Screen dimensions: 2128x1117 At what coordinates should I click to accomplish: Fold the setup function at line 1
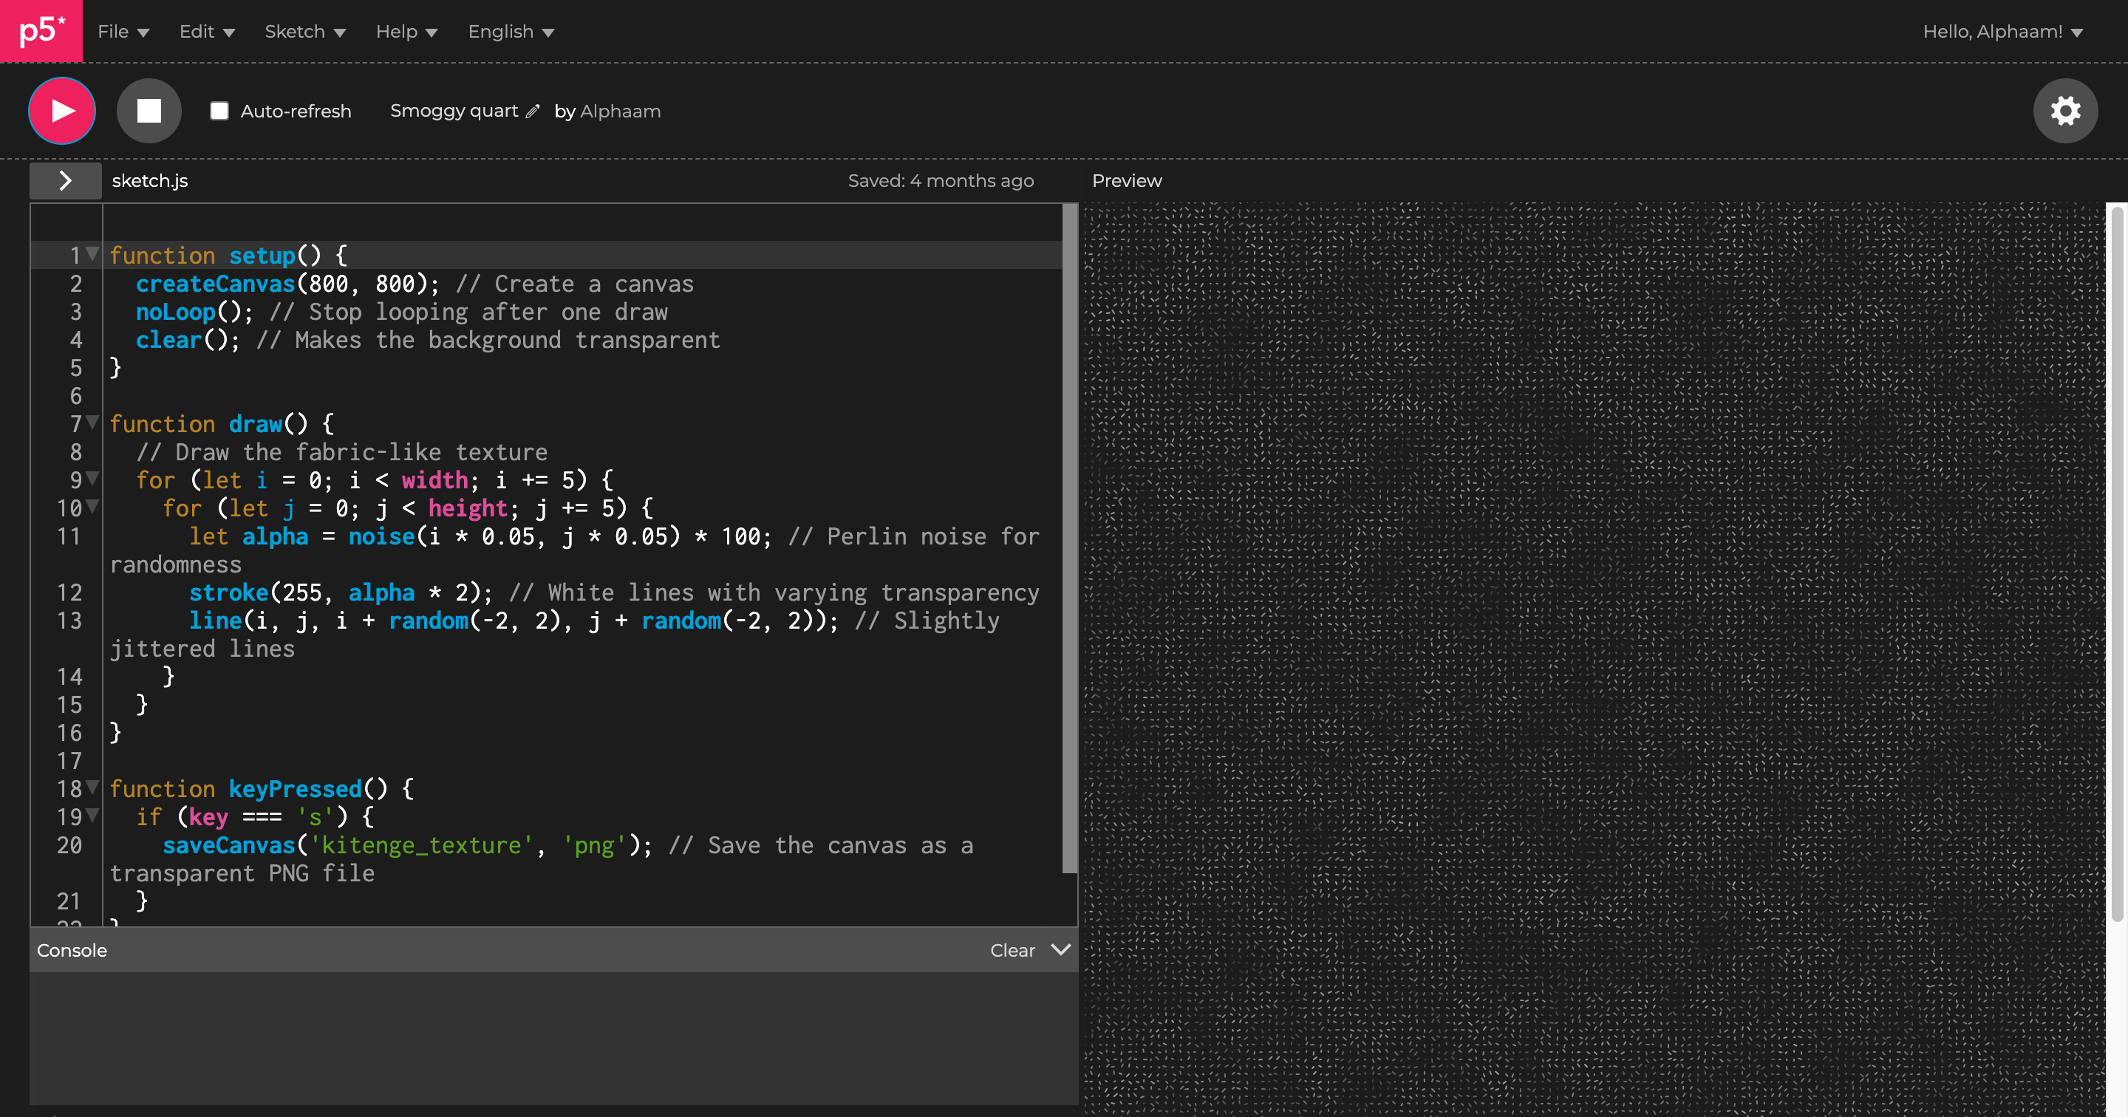pyautogui.click(x=92, y=254)
